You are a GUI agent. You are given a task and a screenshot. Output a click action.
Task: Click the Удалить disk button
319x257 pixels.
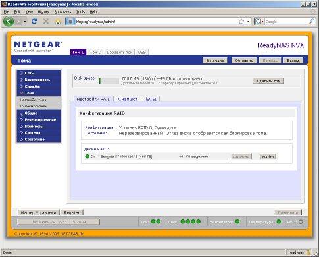point(241,156)
